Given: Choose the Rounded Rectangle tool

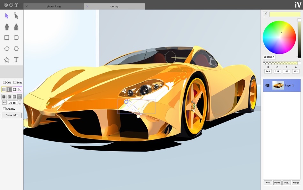Looking at the screenshot, I should coord(16,38).
